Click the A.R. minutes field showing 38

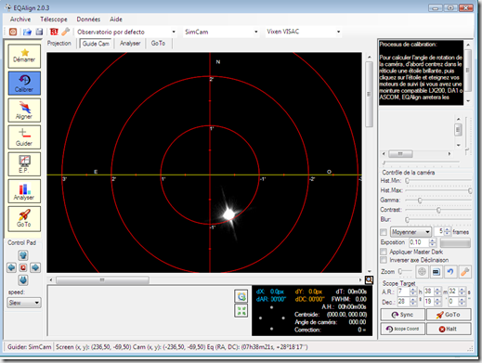pos(429,292)
